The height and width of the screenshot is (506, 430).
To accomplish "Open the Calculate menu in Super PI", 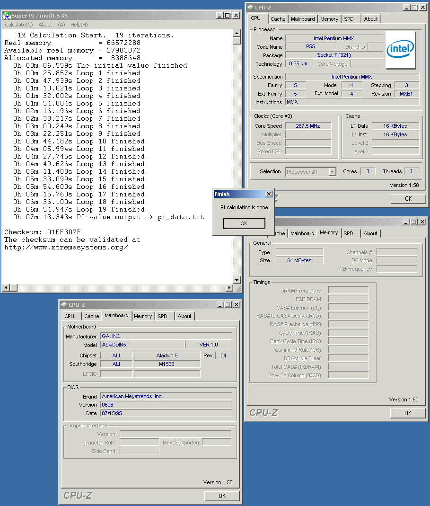I will pyautogui.click(x=19, y=25).
